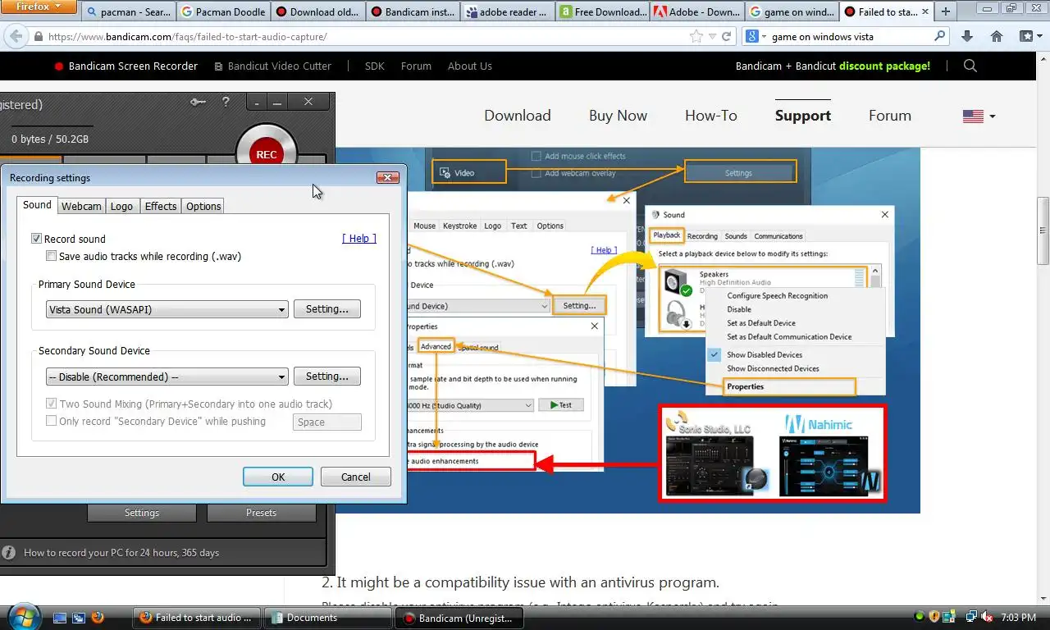This screenshot has width=1050, height=630.
Task: Click the key register icon in Bandicam
Action: (x=198, y=102)
